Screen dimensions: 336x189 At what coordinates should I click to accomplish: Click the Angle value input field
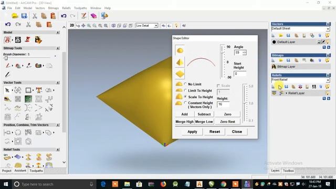239,52
